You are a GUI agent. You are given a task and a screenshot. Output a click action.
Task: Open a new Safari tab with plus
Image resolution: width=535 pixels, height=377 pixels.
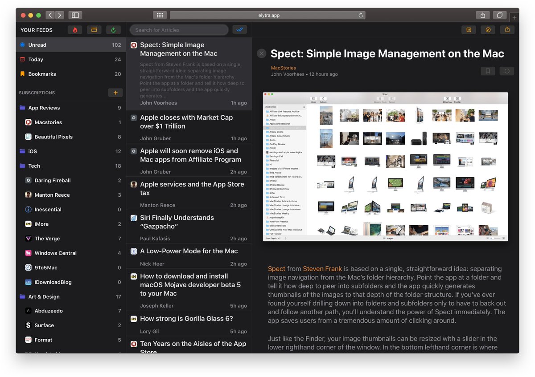click(514, 18)
